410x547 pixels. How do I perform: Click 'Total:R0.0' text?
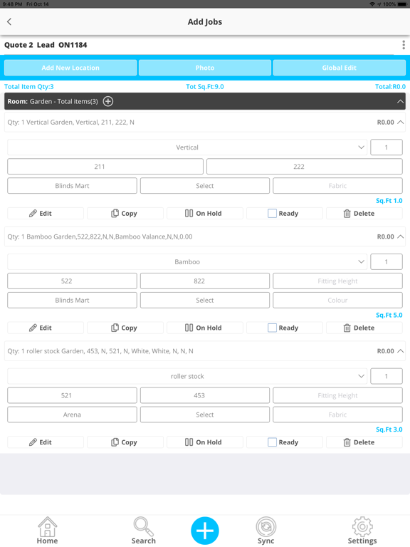pos(390,86)
